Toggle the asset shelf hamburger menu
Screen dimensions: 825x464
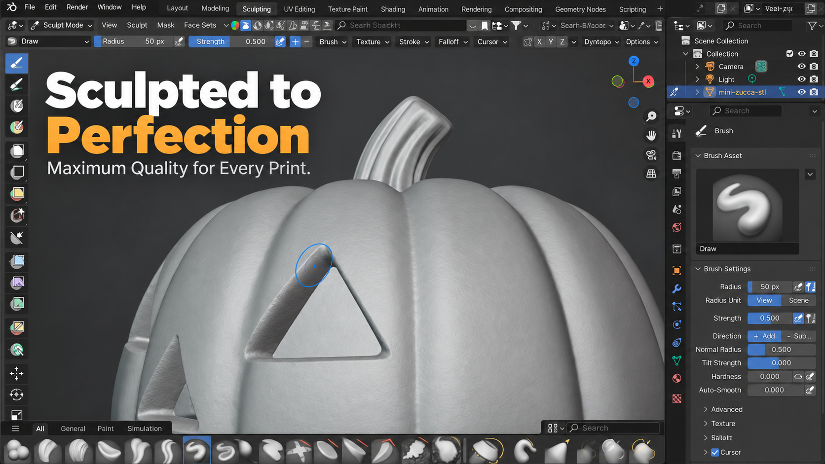click(x=15, y=428)
